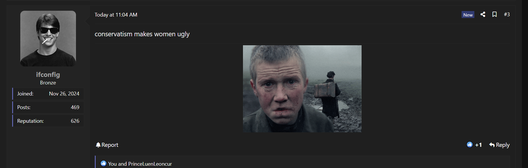Report this post
Screen dimensions: 528x168
point(107,145)
